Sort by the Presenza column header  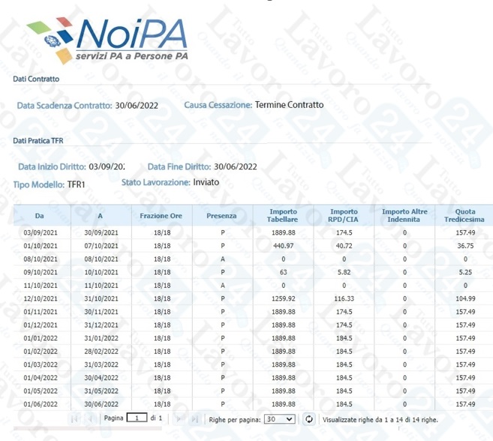(223, 216)
